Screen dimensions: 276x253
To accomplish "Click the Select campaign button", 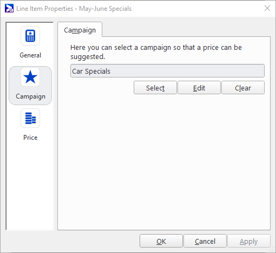I will click(x=155, y=88).
